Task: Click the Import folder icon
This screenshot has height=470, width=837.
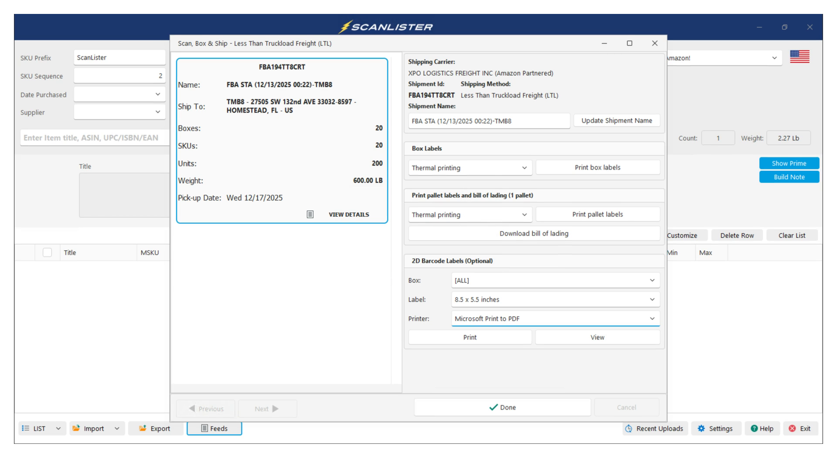Action: click(76, 428)
